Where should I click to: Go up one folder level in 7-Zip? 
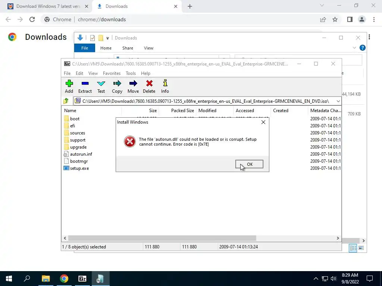[66, 101]
